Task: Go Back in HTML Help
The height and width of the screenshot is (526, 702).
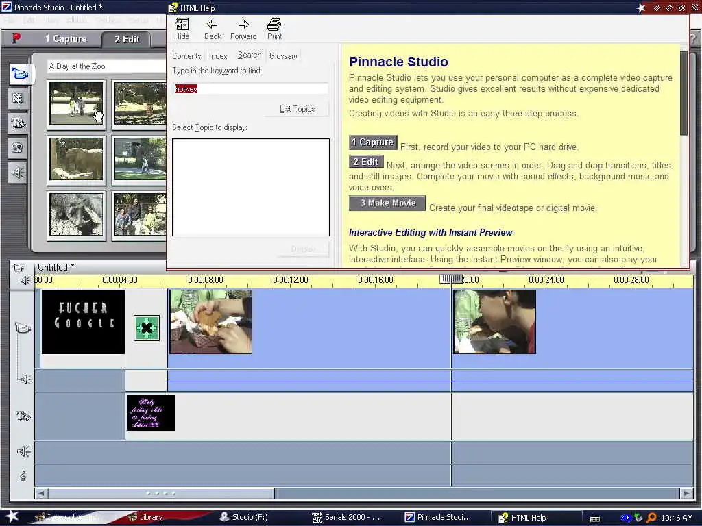Action: pyautogui.click(x=213, y=29)
